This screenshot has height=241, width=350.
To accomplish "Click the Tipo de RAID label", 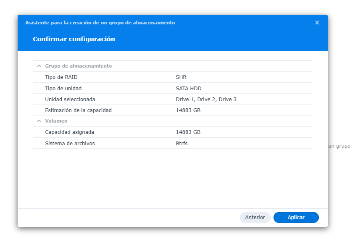I will pyautogui.click(x=61, y=77).
